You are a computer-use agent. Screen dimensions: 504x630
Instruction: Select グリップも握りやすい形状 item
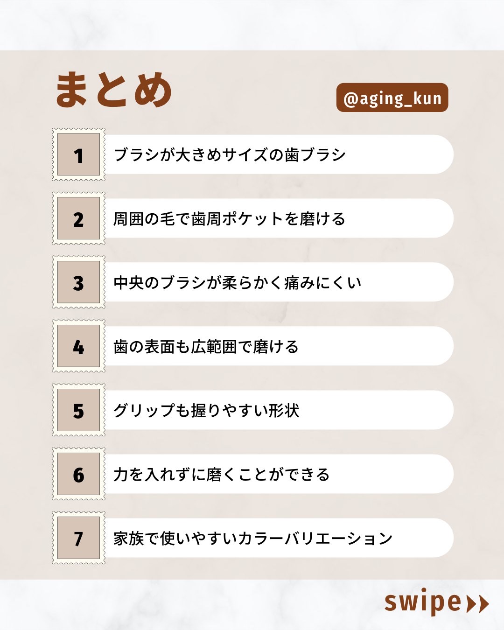[206, 411]
